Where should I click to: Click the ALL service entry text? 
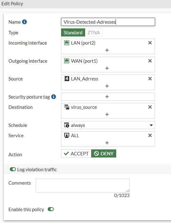[x=75, y=136]
